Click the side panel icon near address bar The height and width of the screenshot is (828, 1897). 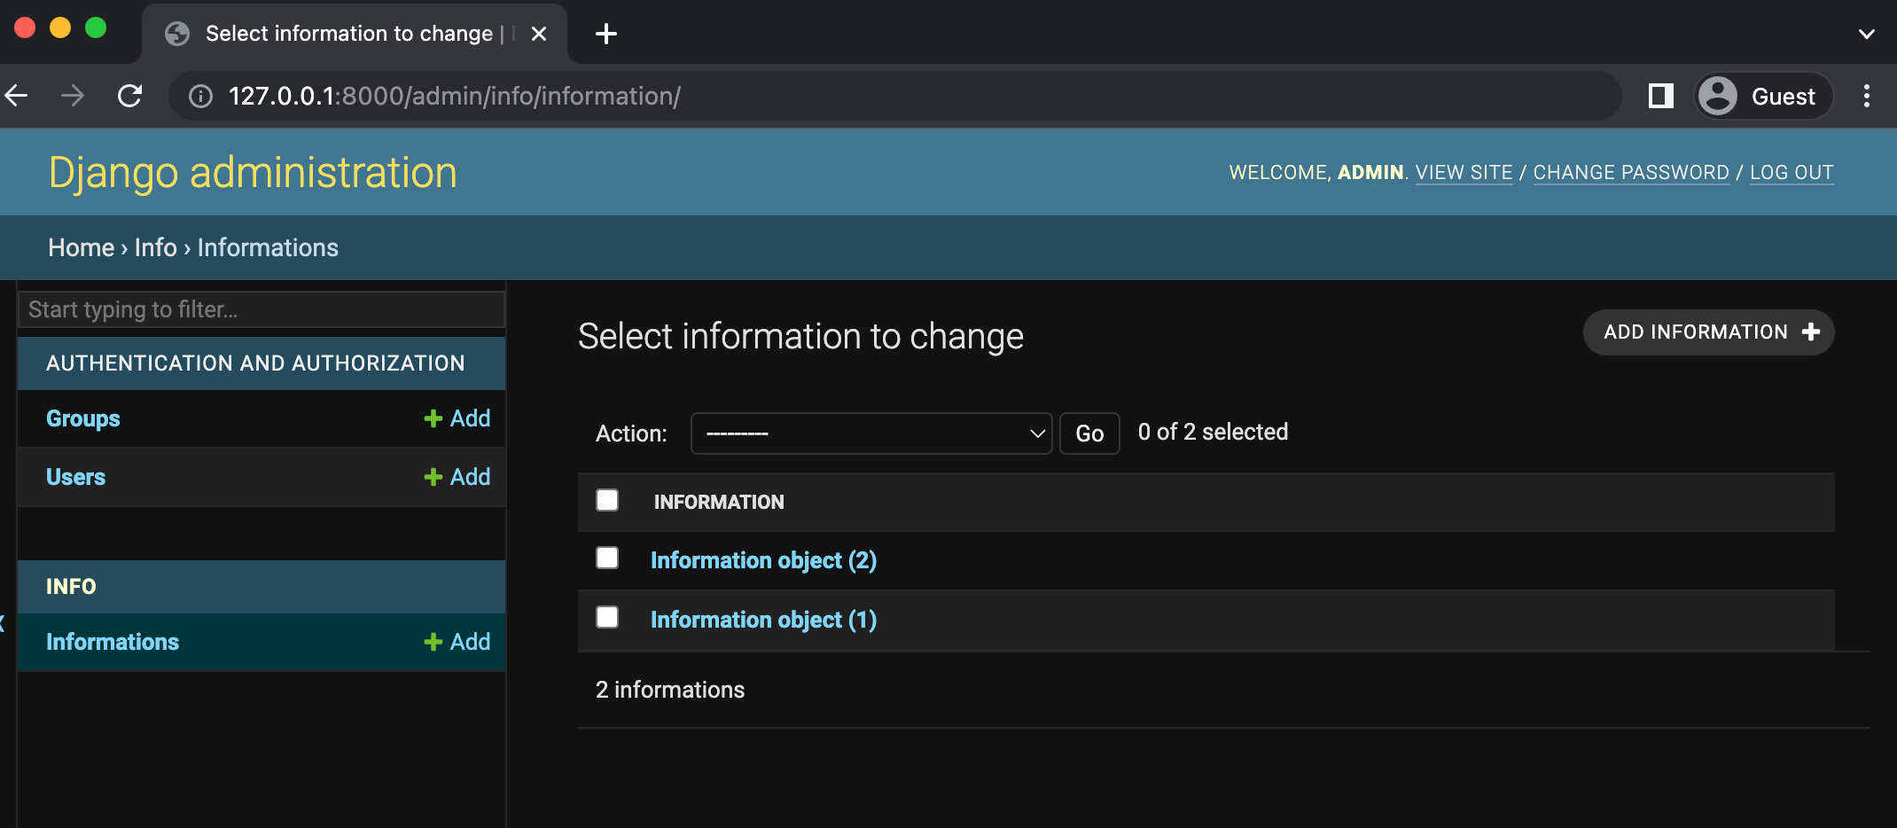coord(1659,96)
